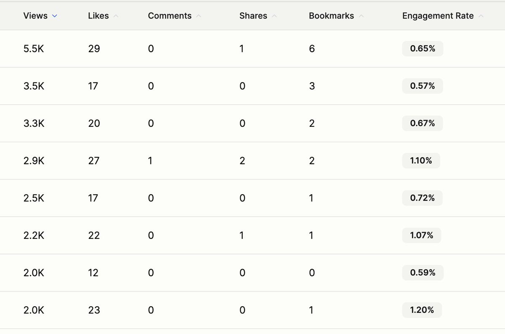Screen dimensions: 505x334
Task: Click the 1.07% engagement rate badge
Action: tap(422, 235)
